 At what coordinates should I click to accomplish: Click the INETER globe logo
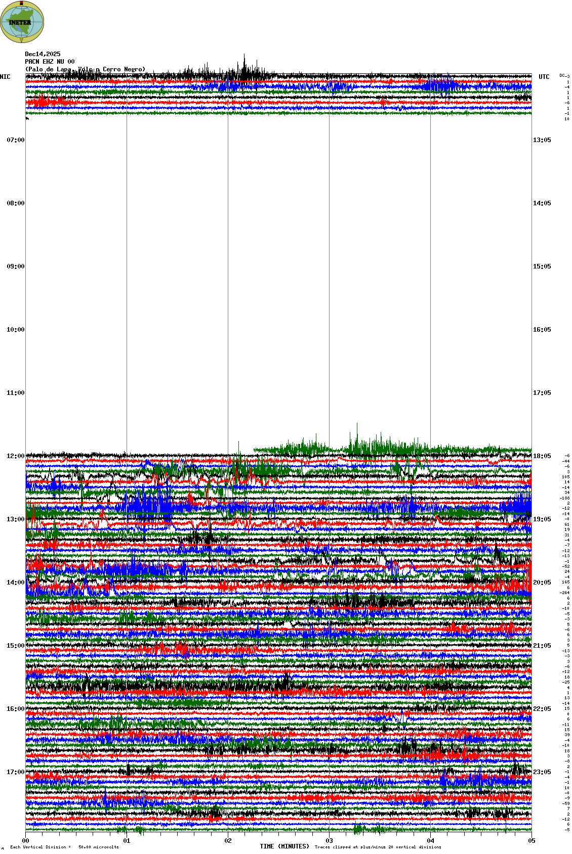click(x=22, y=22)
